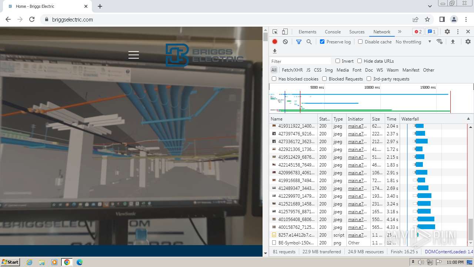
Task: Check Blocked Requests
Action: click(x=324, y=79)
